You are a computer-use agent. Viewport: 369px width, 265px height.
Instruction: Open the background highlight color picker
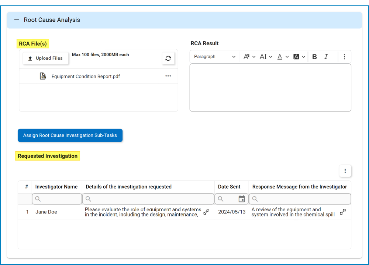tap(299, 57)
